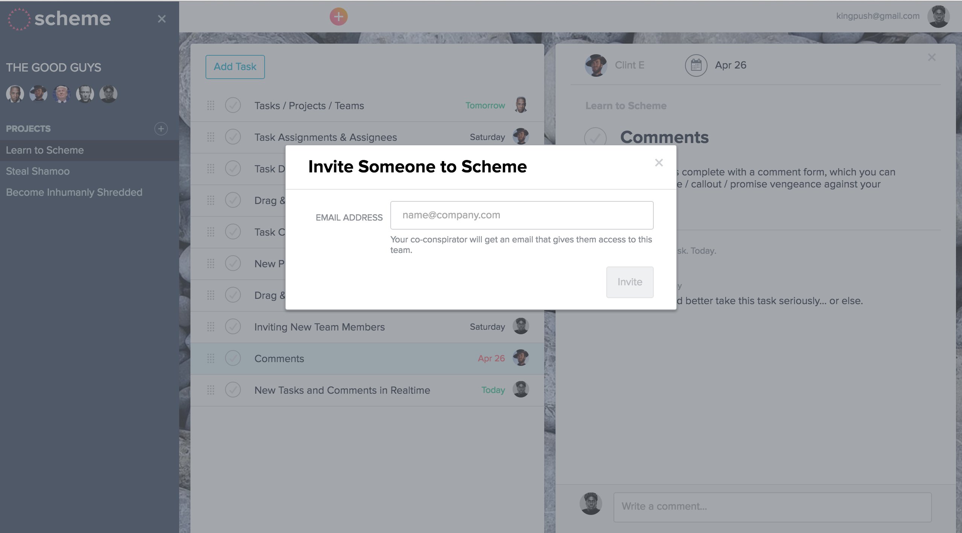Click the calendar icon next to Apr 26
The height and width of the screenshot is (533, 962).
tap(696, 64)
